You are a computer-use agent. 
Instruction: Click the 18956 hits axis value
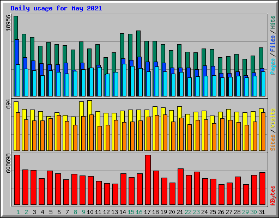point(8,23)
